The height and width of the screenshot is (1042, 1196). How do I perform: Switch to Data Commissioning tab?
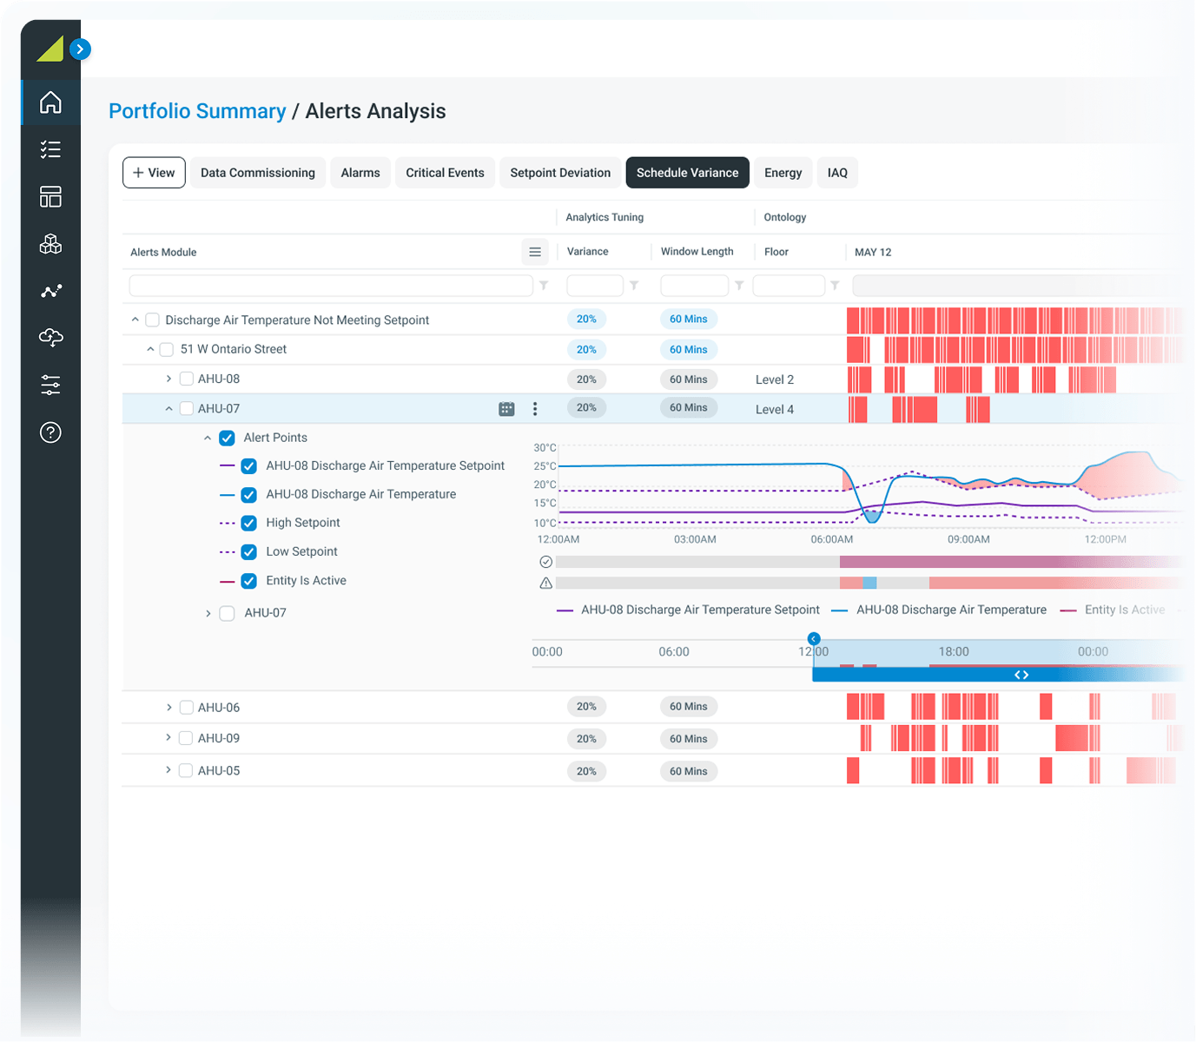[x=258, y=173]
